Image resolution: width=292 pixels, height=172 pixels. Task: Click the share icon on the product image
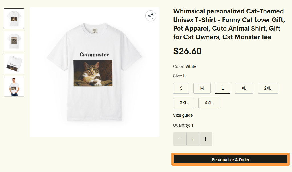tap(150, 16)
